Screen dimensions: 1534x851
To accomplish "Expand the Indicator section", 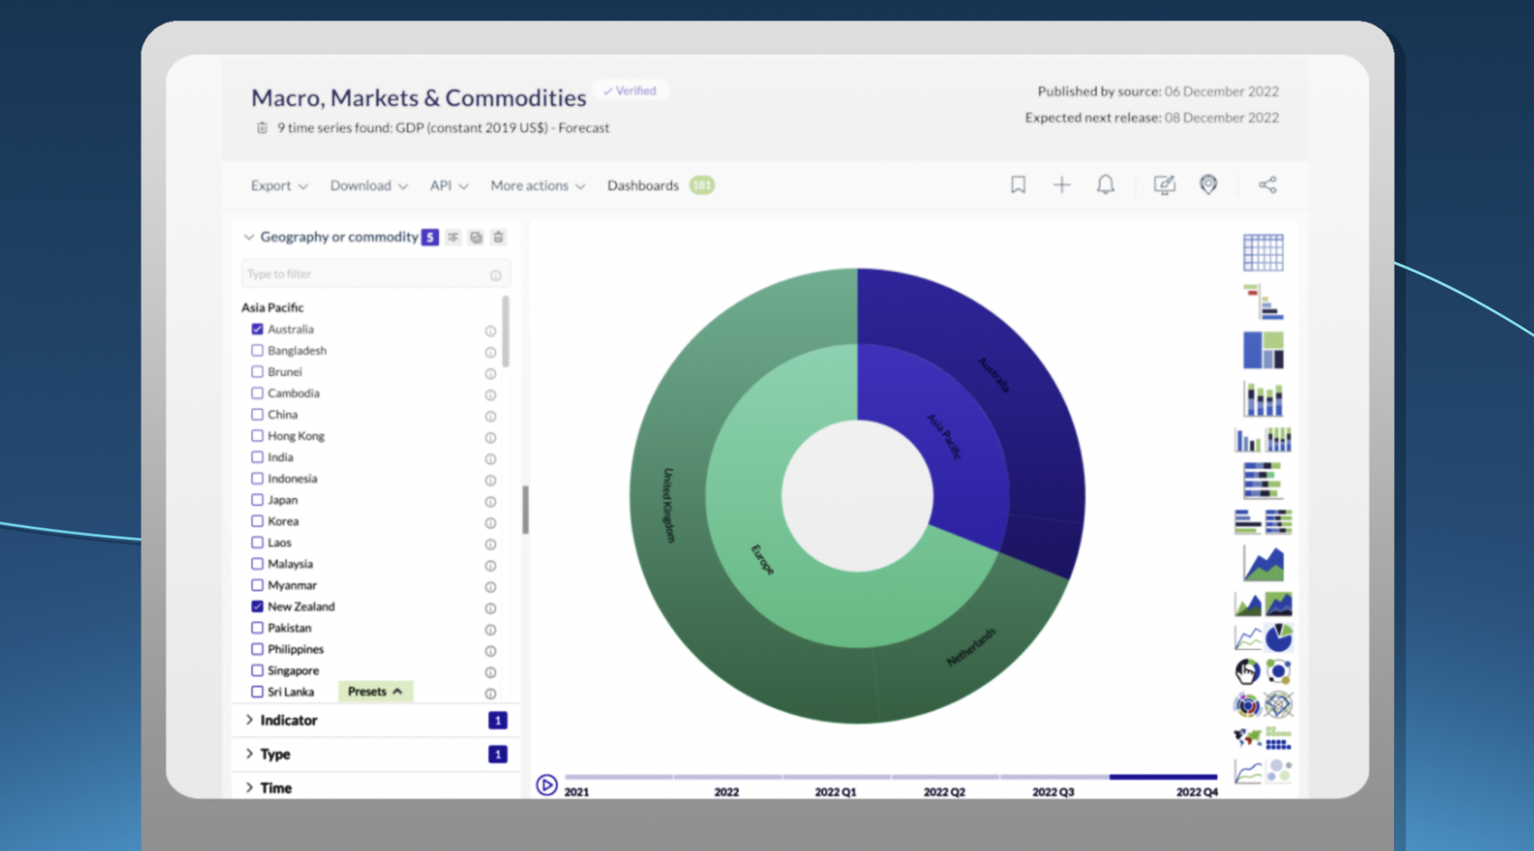I will click(249, 720).
